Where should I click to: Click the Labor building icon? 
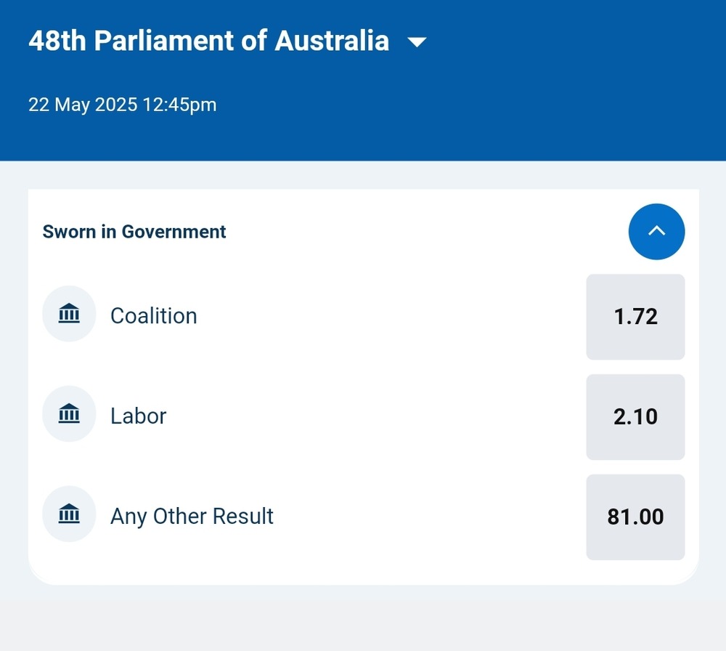coord(69,414)
